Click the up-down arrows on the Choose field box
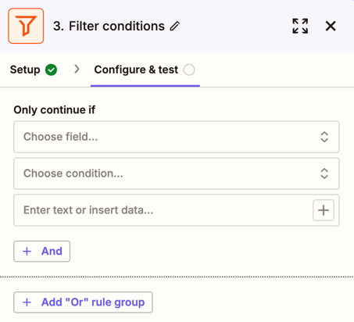354x322 pixels. point(324,137)
